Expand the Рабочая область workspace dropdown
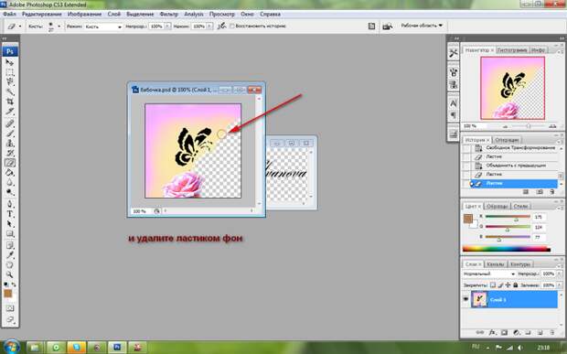The image size is (567, 354). pos(422,26)
